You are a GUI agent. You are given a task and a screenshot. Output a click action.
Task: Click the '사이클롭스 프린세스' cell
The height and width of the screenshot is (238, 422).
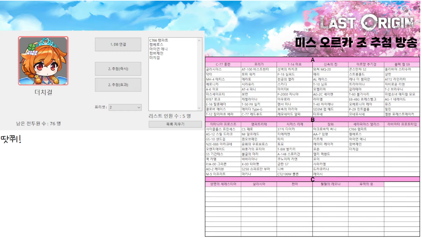(x=223, y=129)
